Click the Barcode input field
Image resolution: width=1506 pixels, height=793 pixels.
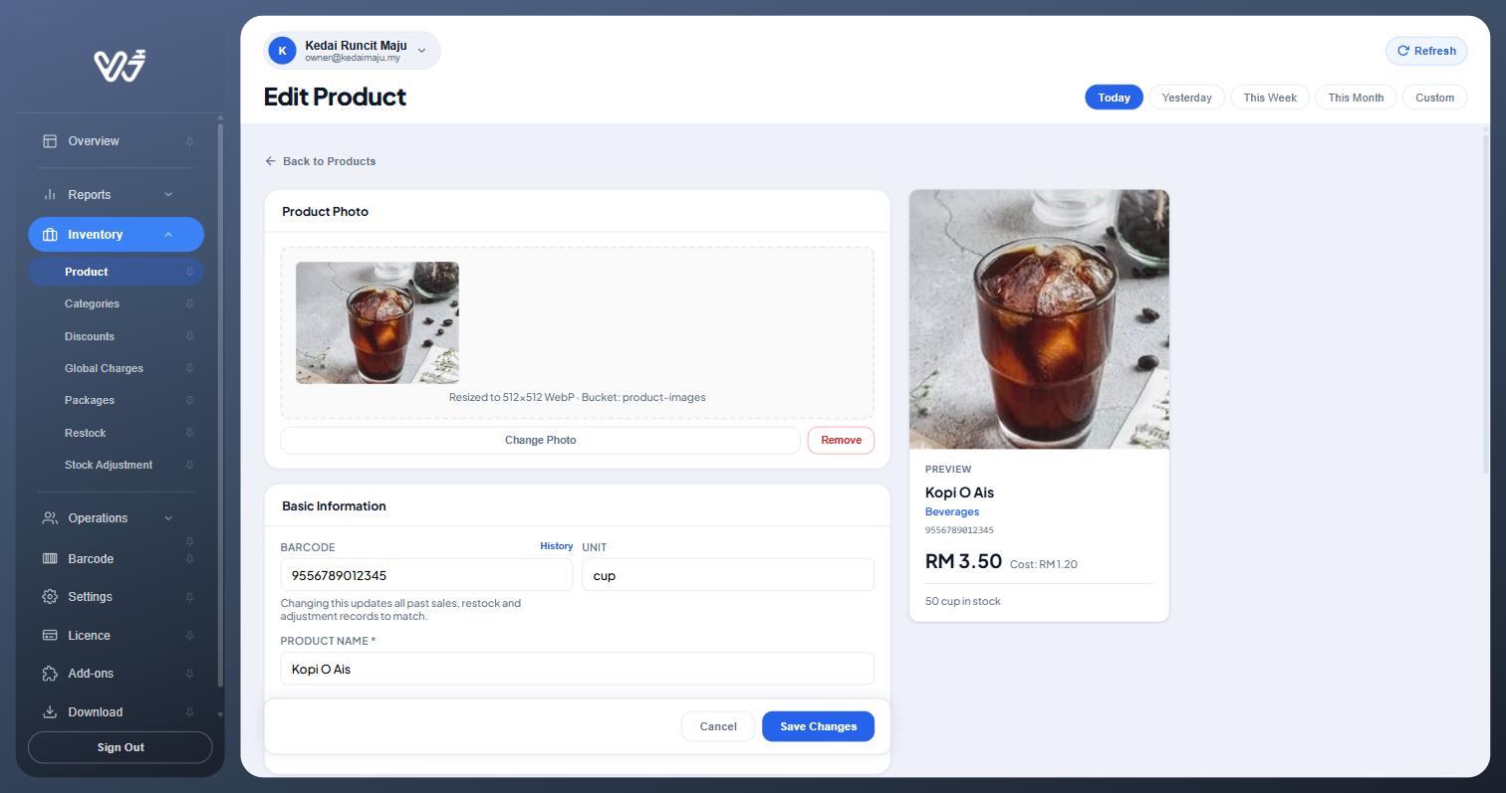pyautogui.click(x=426, y=575)
